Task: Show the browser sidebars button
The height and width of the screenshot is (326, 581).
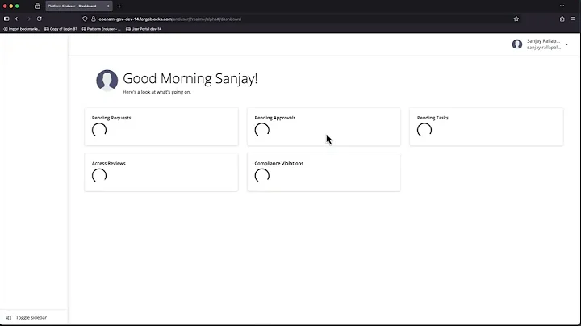Action: click(x=6, y=19)
